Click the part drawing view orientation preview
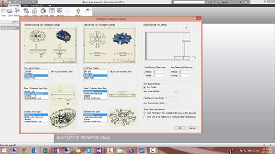This screenshot has height=154, width=275. click(110, 45)
